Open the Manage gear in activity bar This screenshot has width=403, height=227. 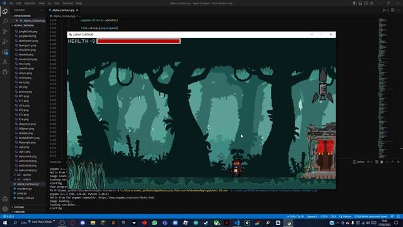5,209
